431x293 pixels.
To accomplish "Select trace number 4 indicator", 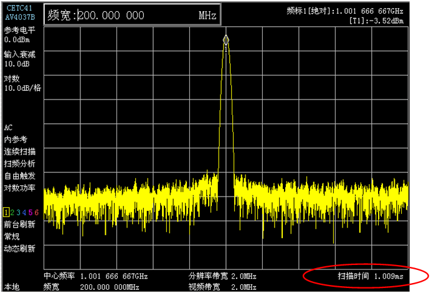I will click(24, 212).
